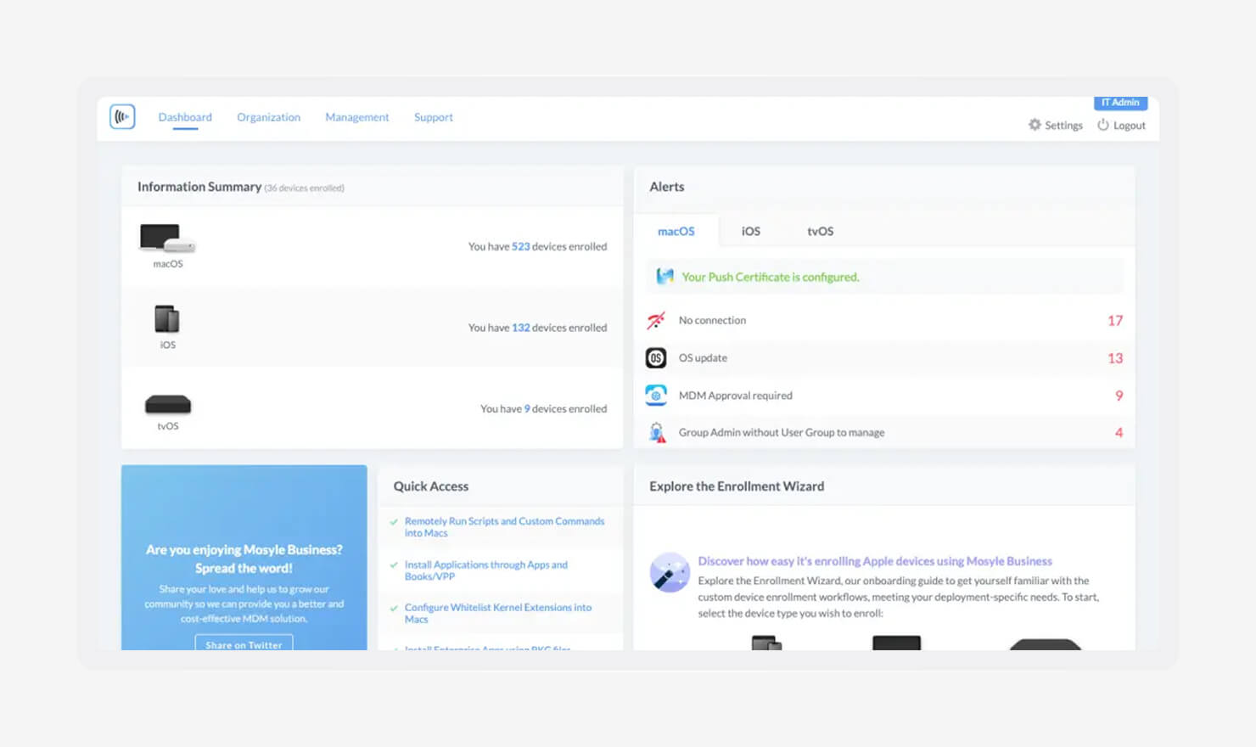
Task: Click the Settings gear icon
Action: 1035,125
